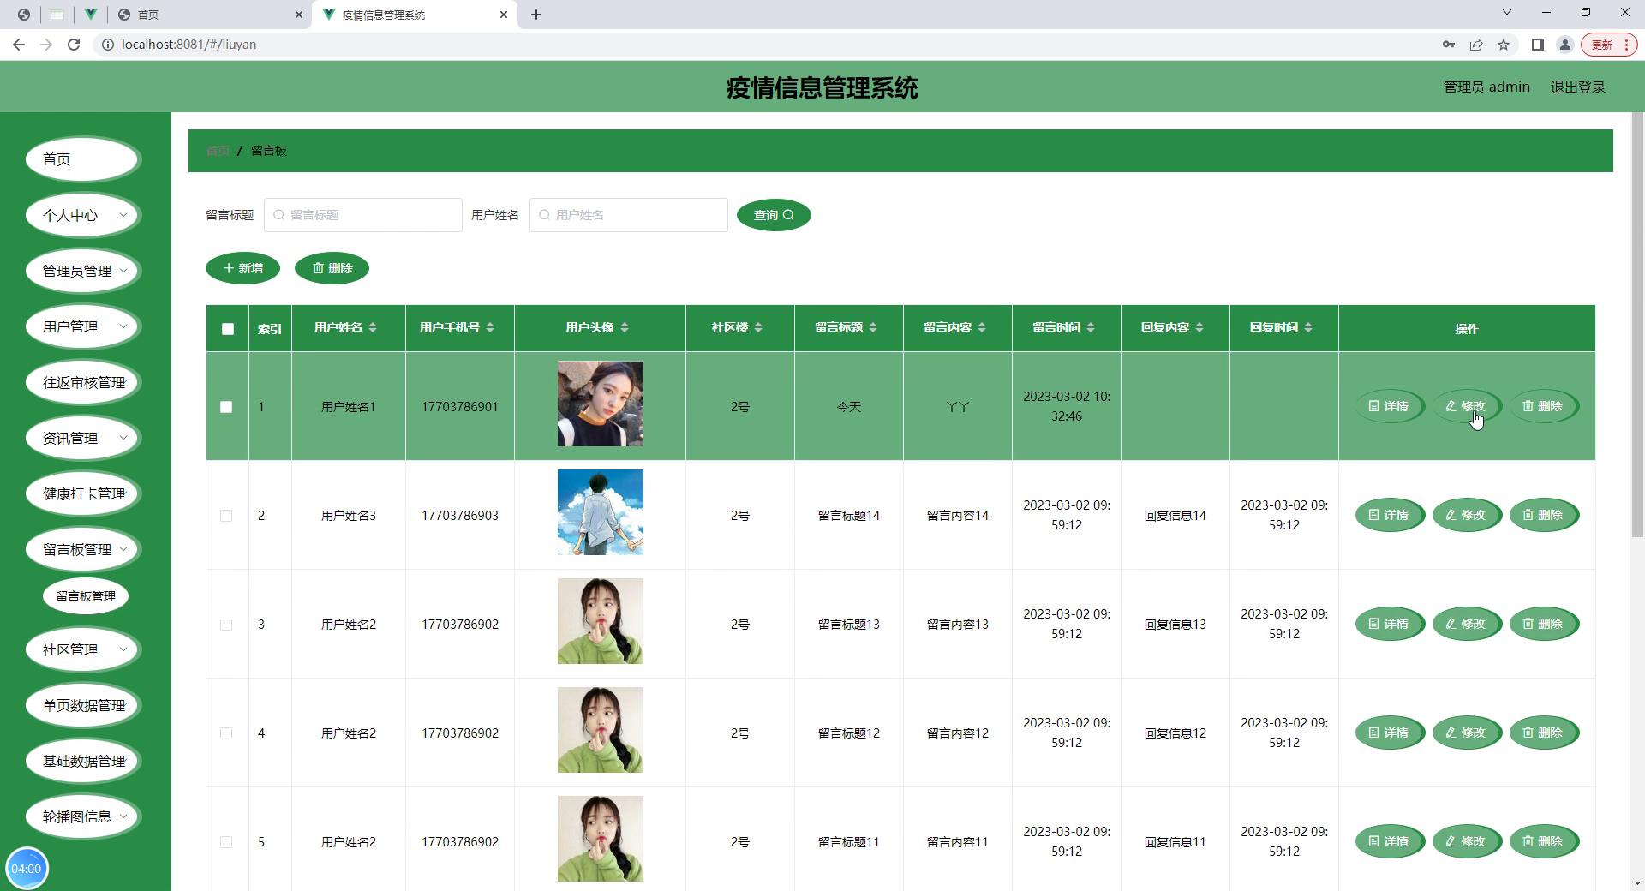Close the 首页 browser tab
The height and width of the screenshot is (891, 1645).
298,15
